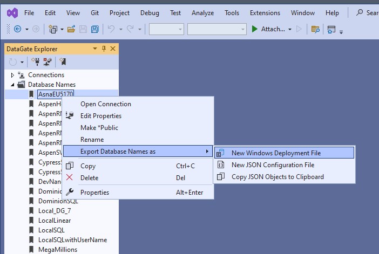The width and height of the screenshot is (379, 254).
Task: Click the New Project toolbar icon
Action: pyautogui.click(x=53, y=29)
